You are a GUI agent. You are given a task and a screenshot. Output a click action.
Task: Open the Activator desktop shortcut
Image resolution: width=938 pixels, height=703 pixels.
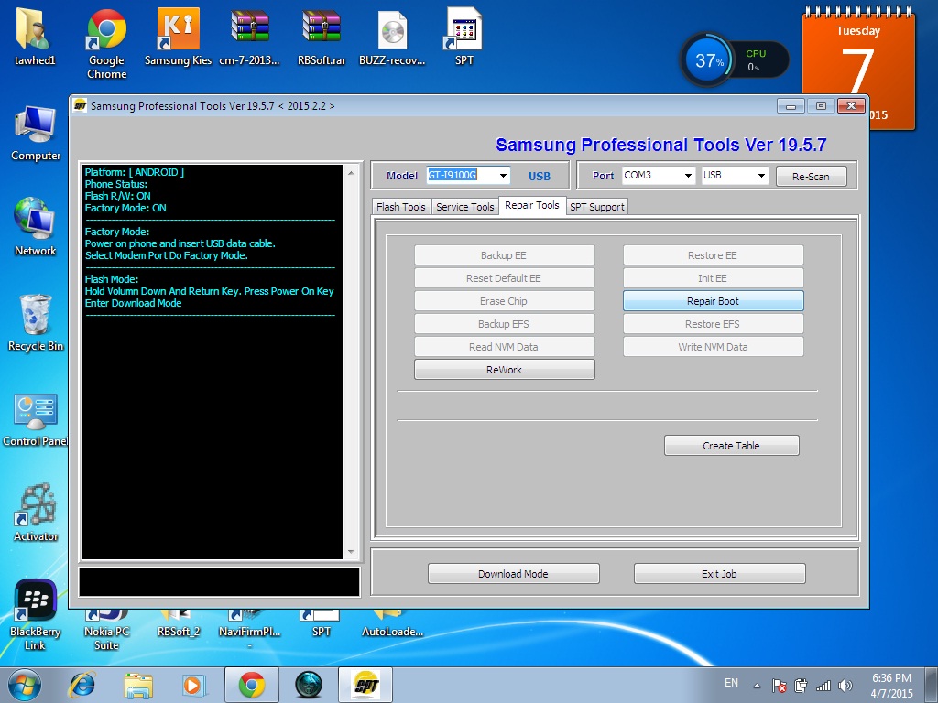point(36,513)
